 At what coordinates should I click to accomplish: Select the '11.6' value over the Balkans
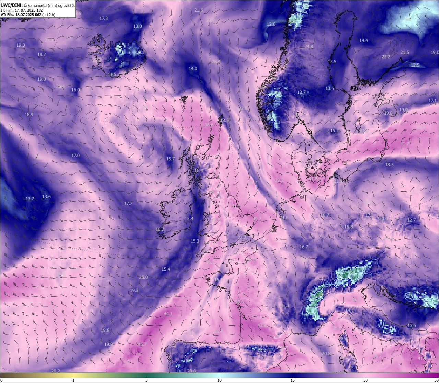pyautogui.click(x=412, y=325)
